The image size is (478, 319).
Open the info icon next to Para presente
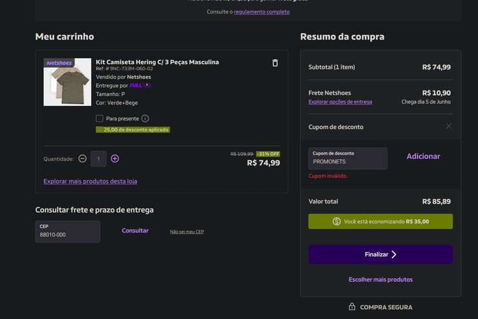pos(145,119)
